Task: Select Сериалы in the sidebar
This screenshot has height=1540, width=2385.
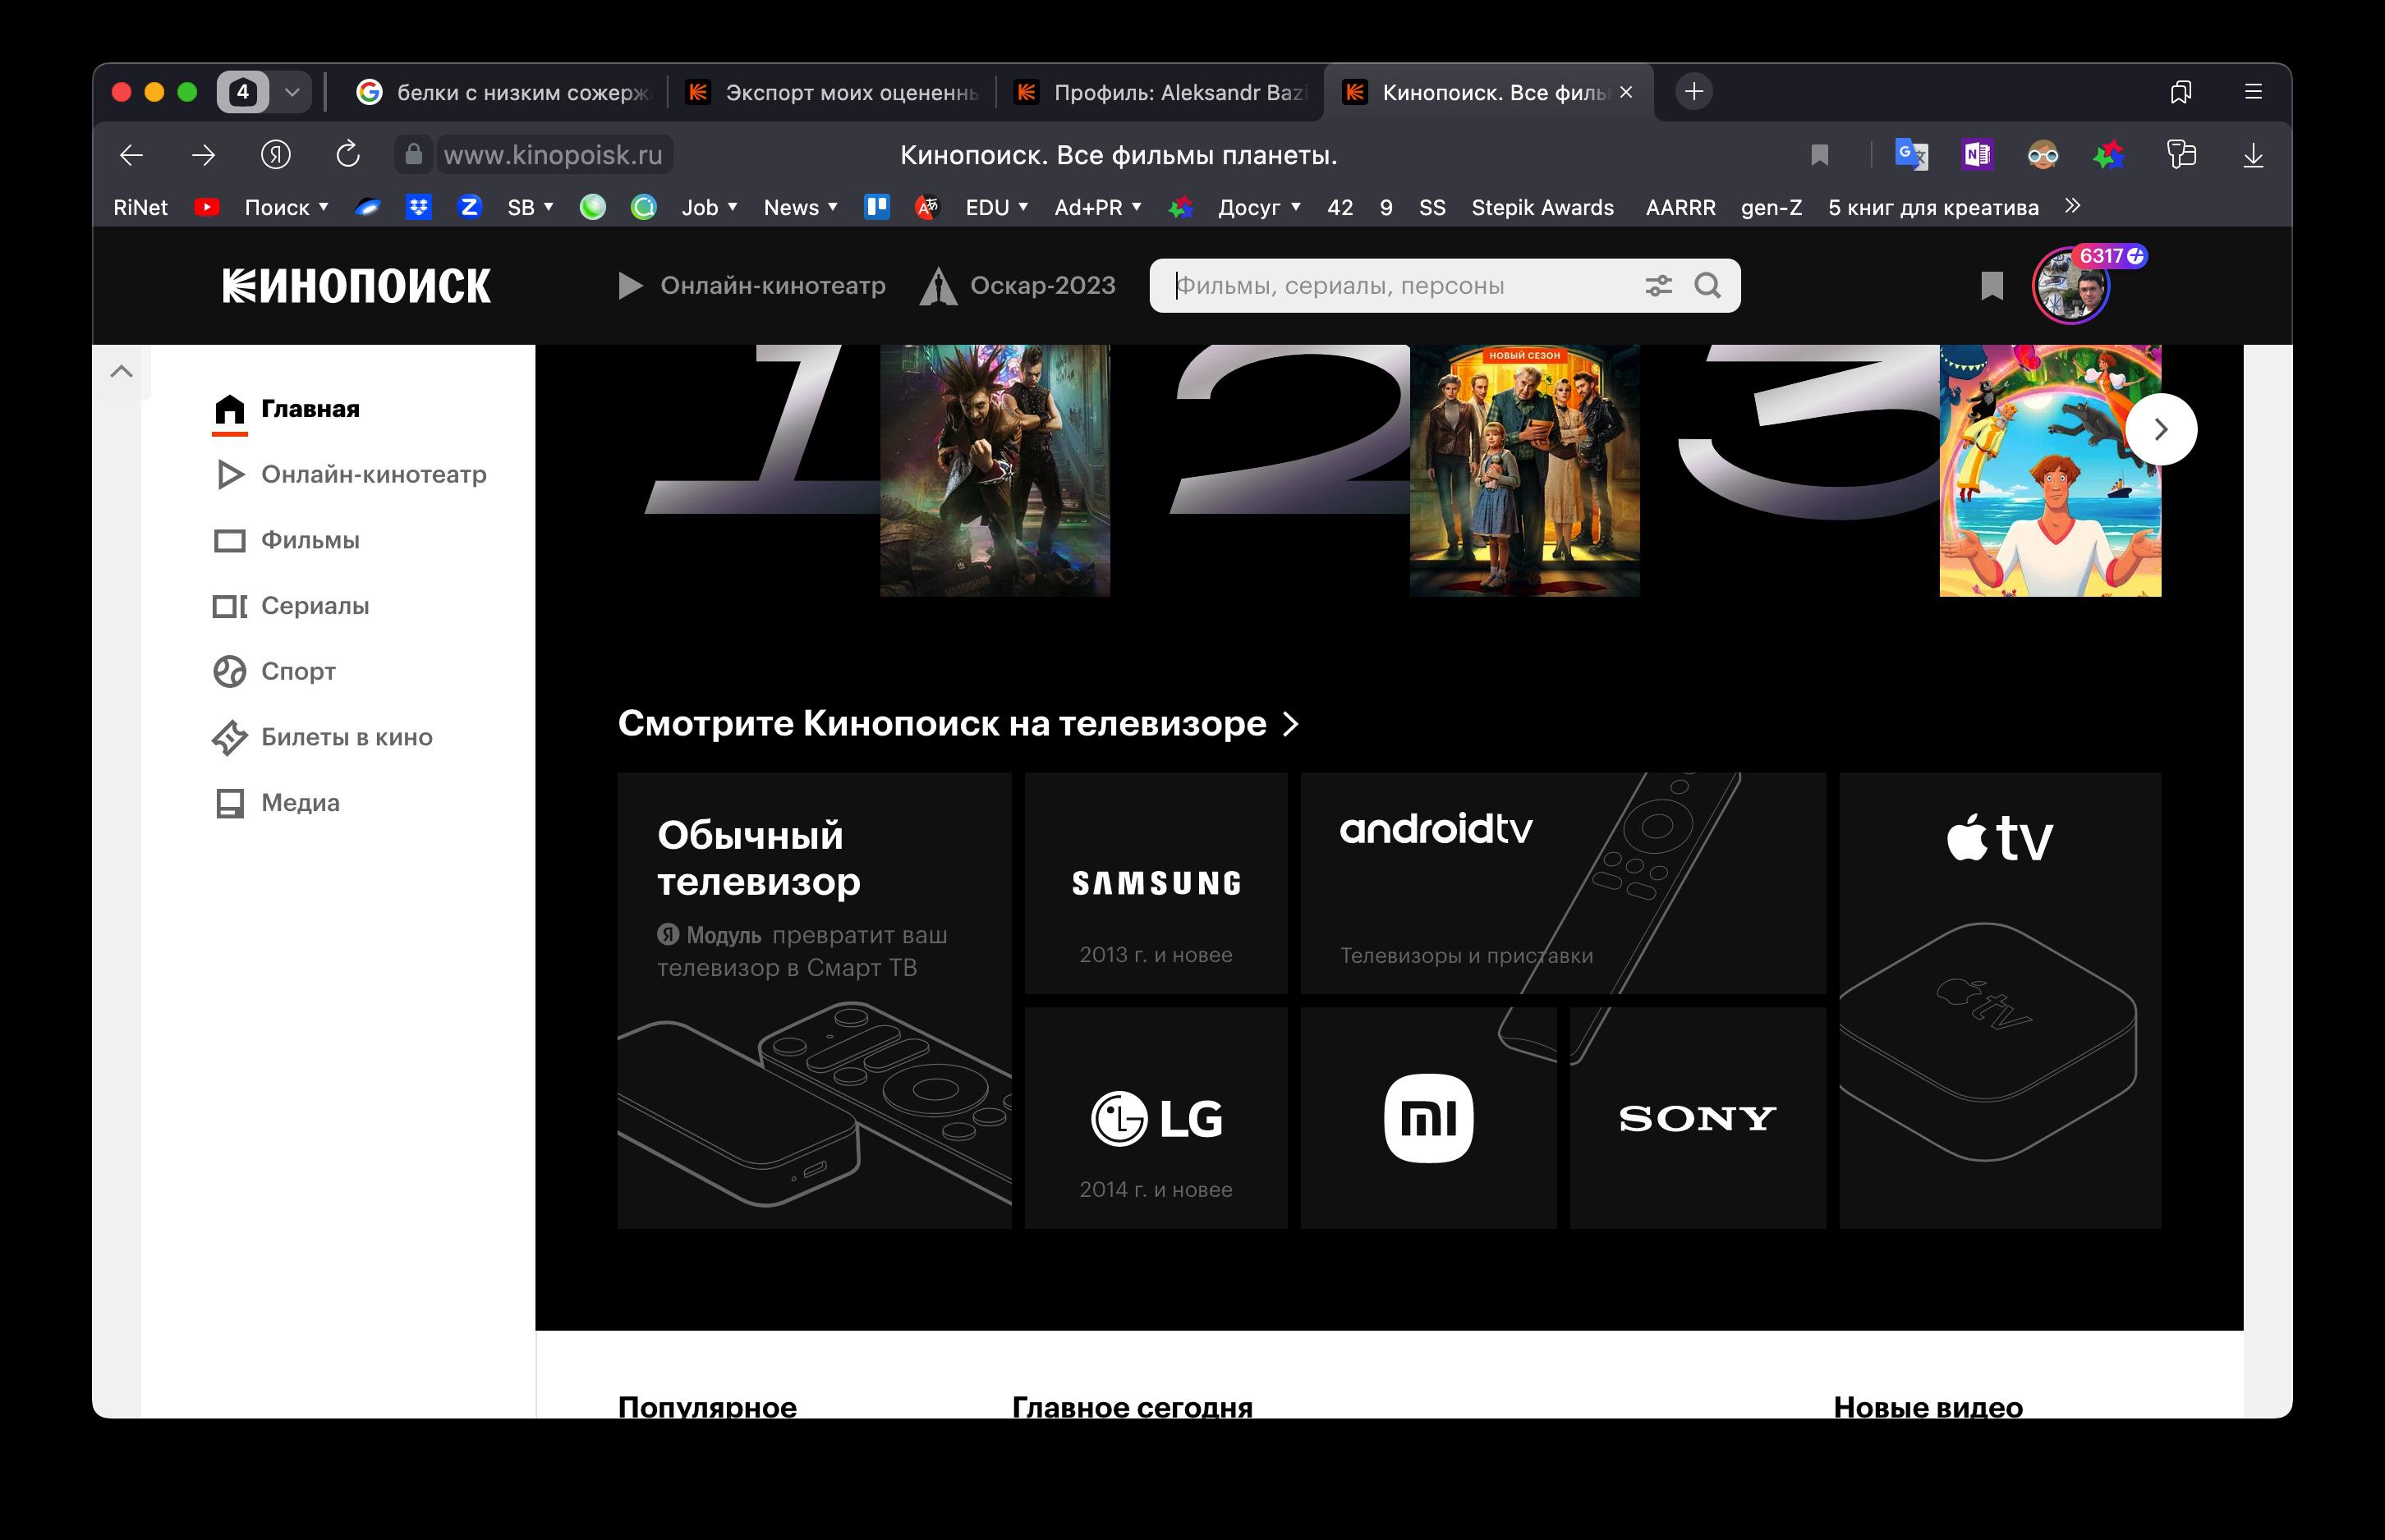Action: point(291,606)
